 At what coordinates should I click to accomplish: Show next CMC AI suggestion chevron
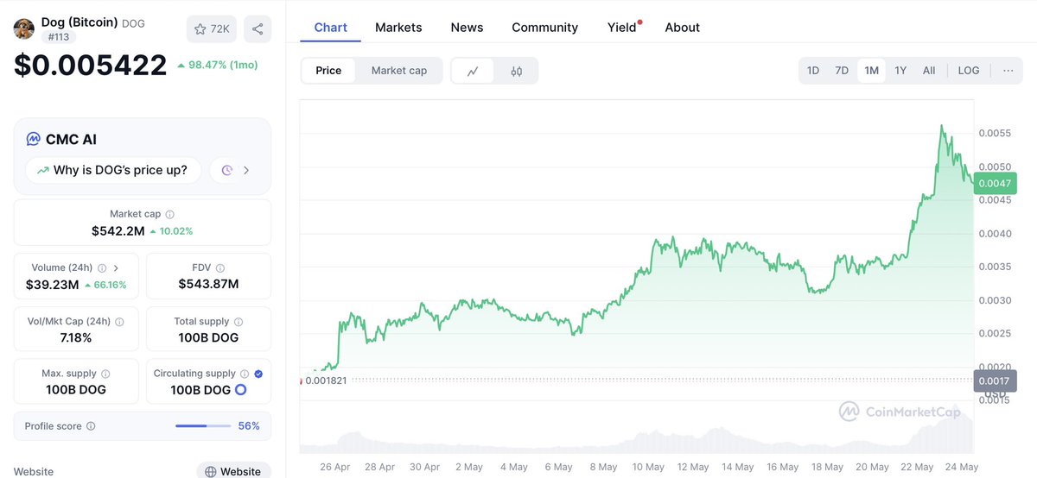[246, 170]
